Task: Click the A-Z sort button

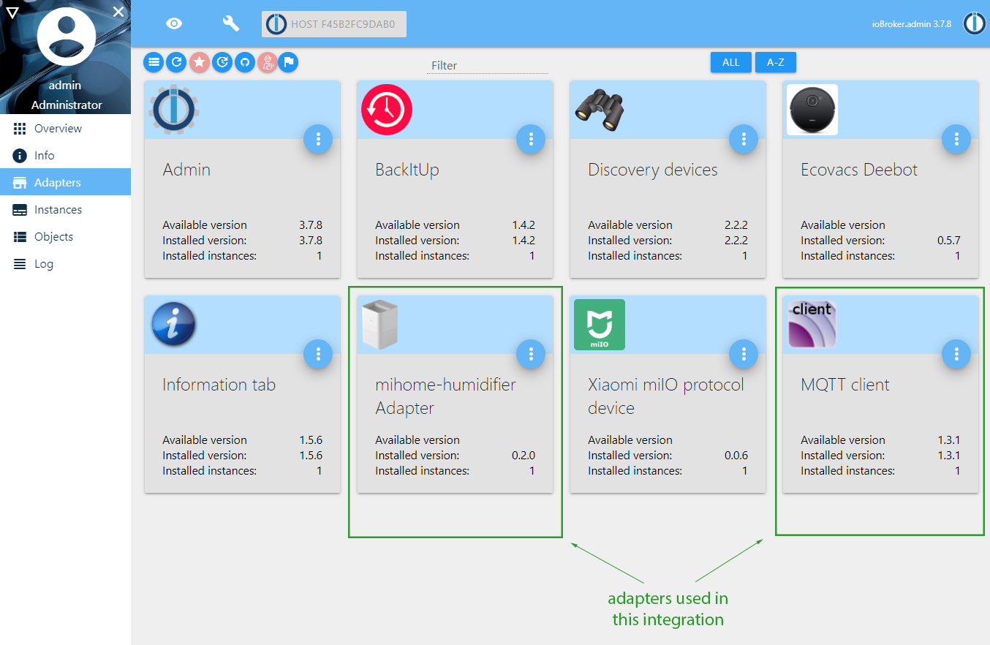Action: pyautogui.click(x=776, y=62)
